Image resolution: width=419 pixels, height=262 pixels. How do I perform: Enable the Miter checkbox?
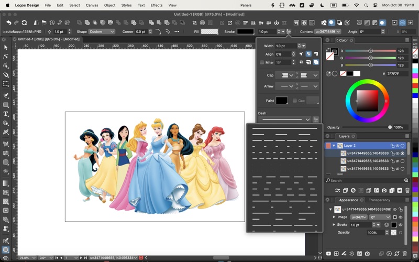pyautogui.click(x=262, y=62)
